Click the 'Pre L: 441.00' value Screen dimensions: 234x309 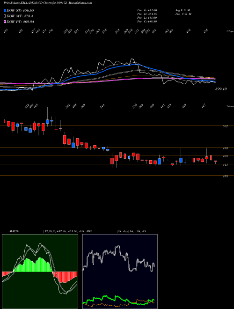[x=147, y=18]
